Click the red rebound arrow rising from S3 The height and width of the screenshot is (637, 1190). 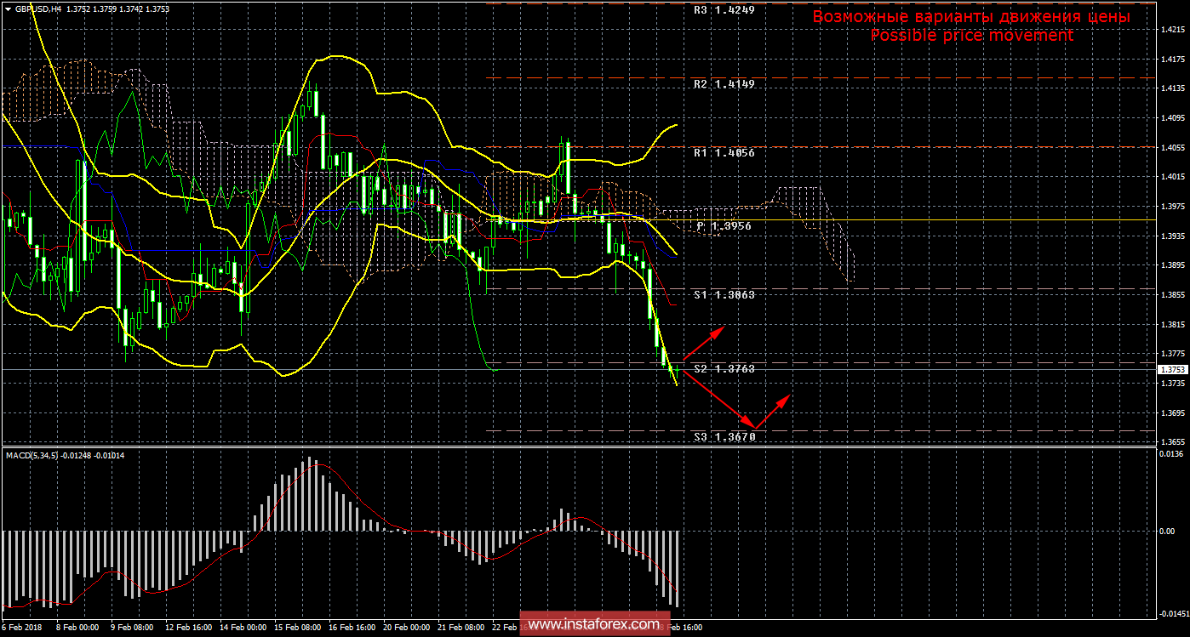click(x=773, y=411)
